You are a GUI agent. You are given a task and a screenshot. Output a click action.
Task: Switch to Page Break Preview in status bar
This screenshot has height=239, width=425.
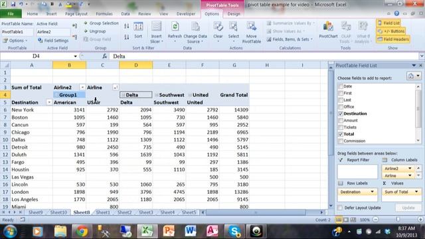tap(353, 220)
